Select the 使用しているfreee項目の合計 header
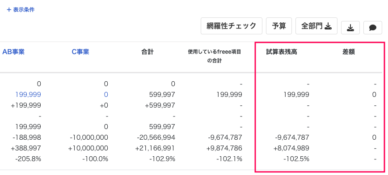Image resolution: width=388 pixels, height=175 pixels. [x=214, y=56]
